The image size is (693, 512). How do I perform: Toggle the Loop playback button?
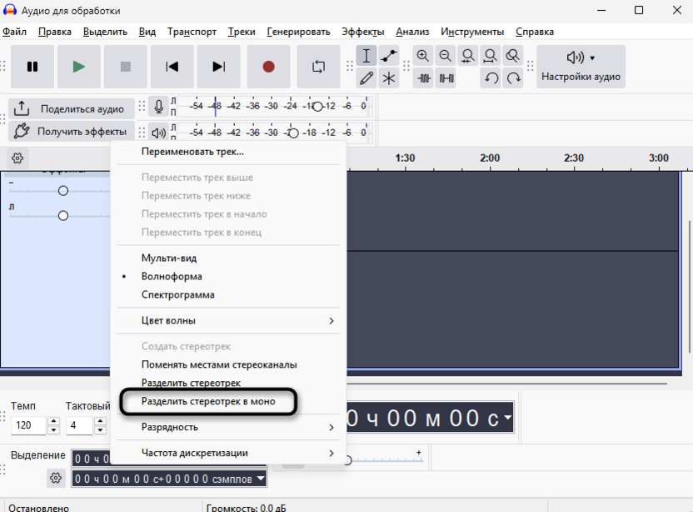tap(319, 67)
